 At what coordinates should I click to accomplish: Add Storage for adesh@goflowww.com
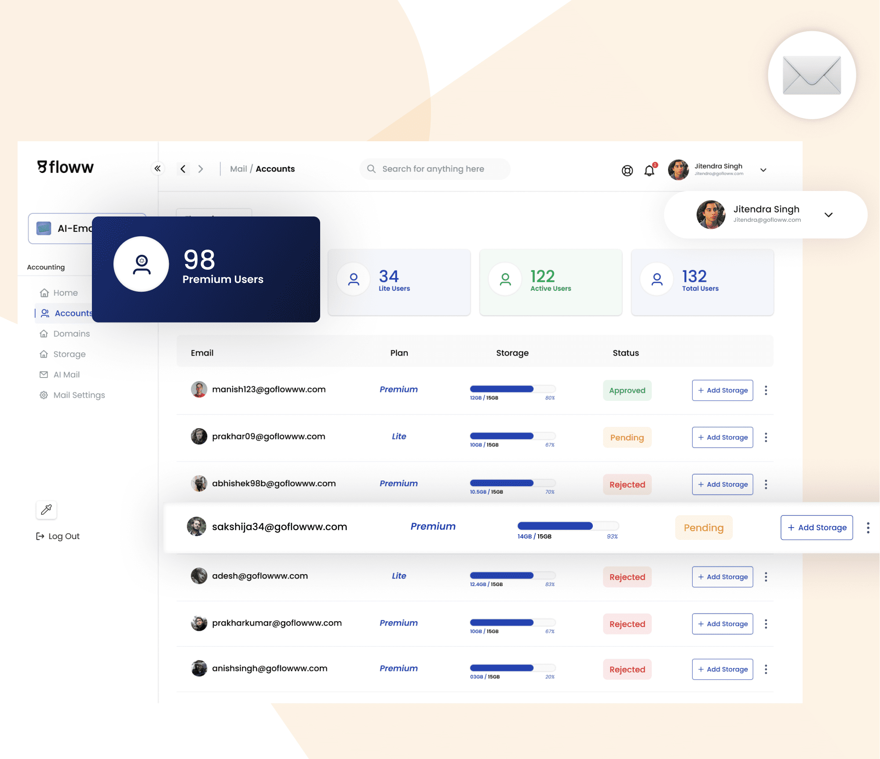[x=722, y=577]
